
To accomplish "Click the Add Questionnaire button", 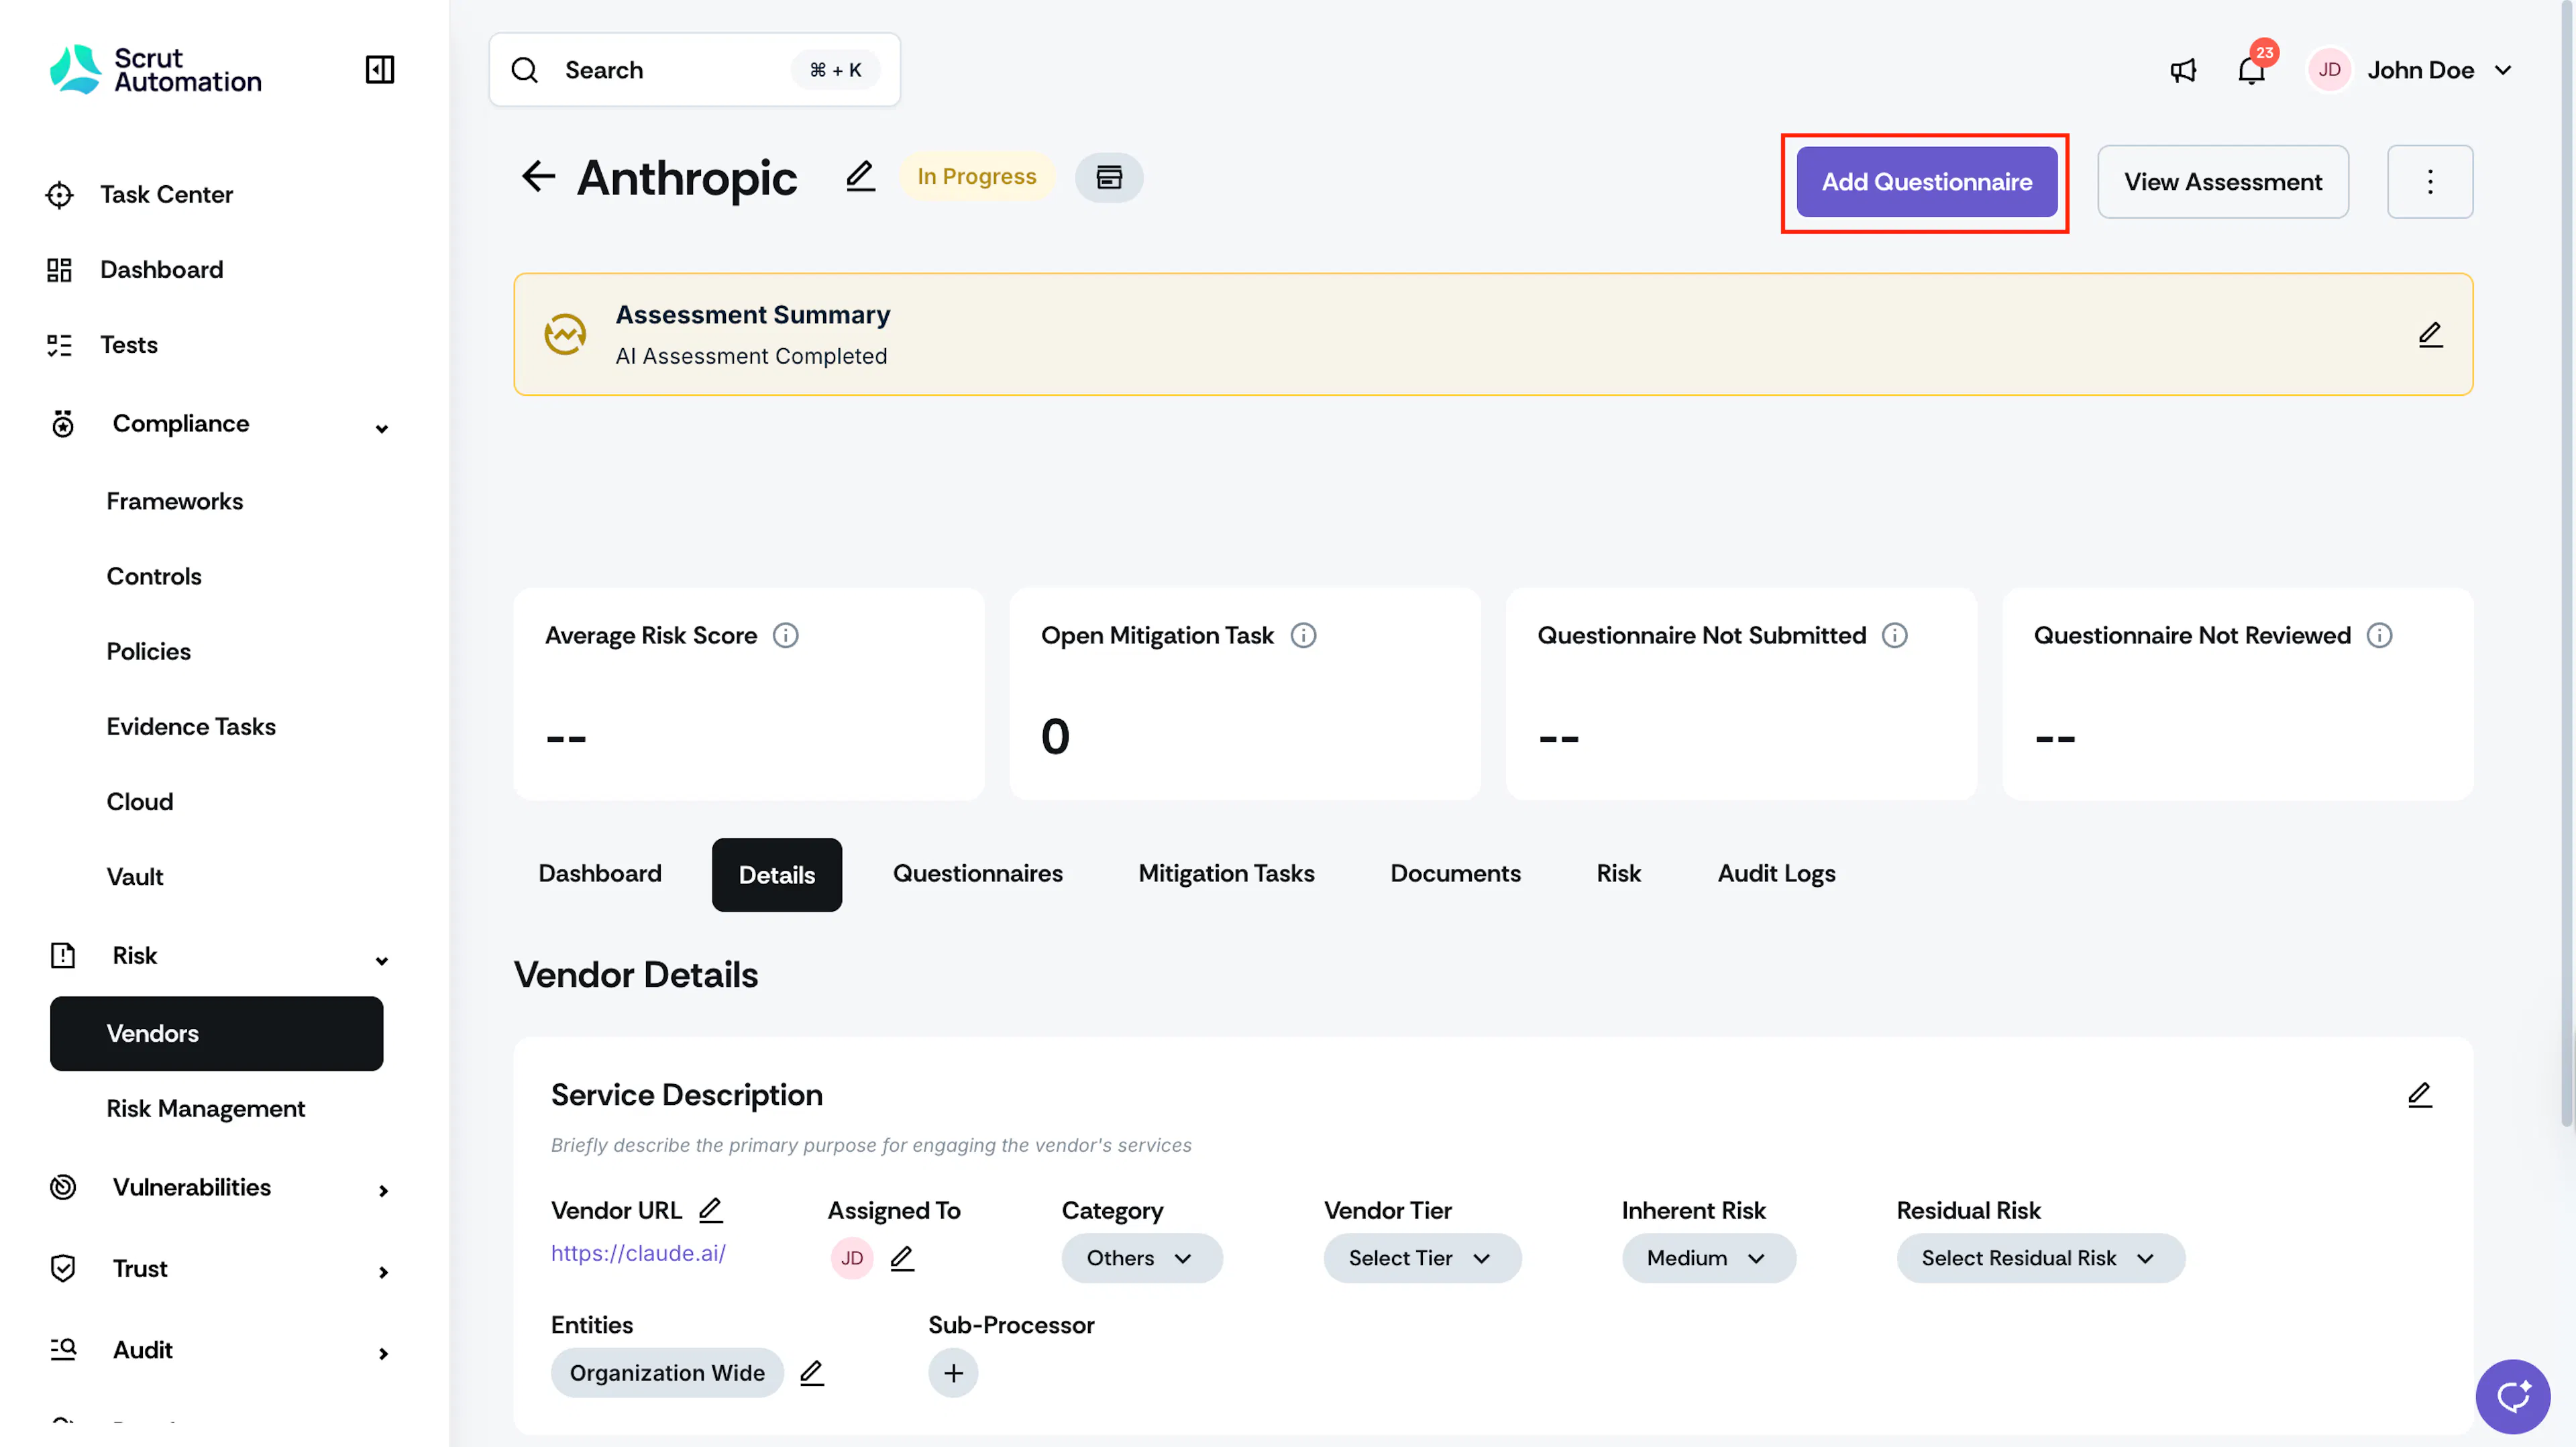I will point(1926,182).
